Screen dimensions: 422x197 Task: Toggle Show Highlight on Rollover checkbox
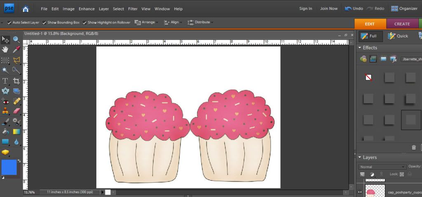[84, 23]
